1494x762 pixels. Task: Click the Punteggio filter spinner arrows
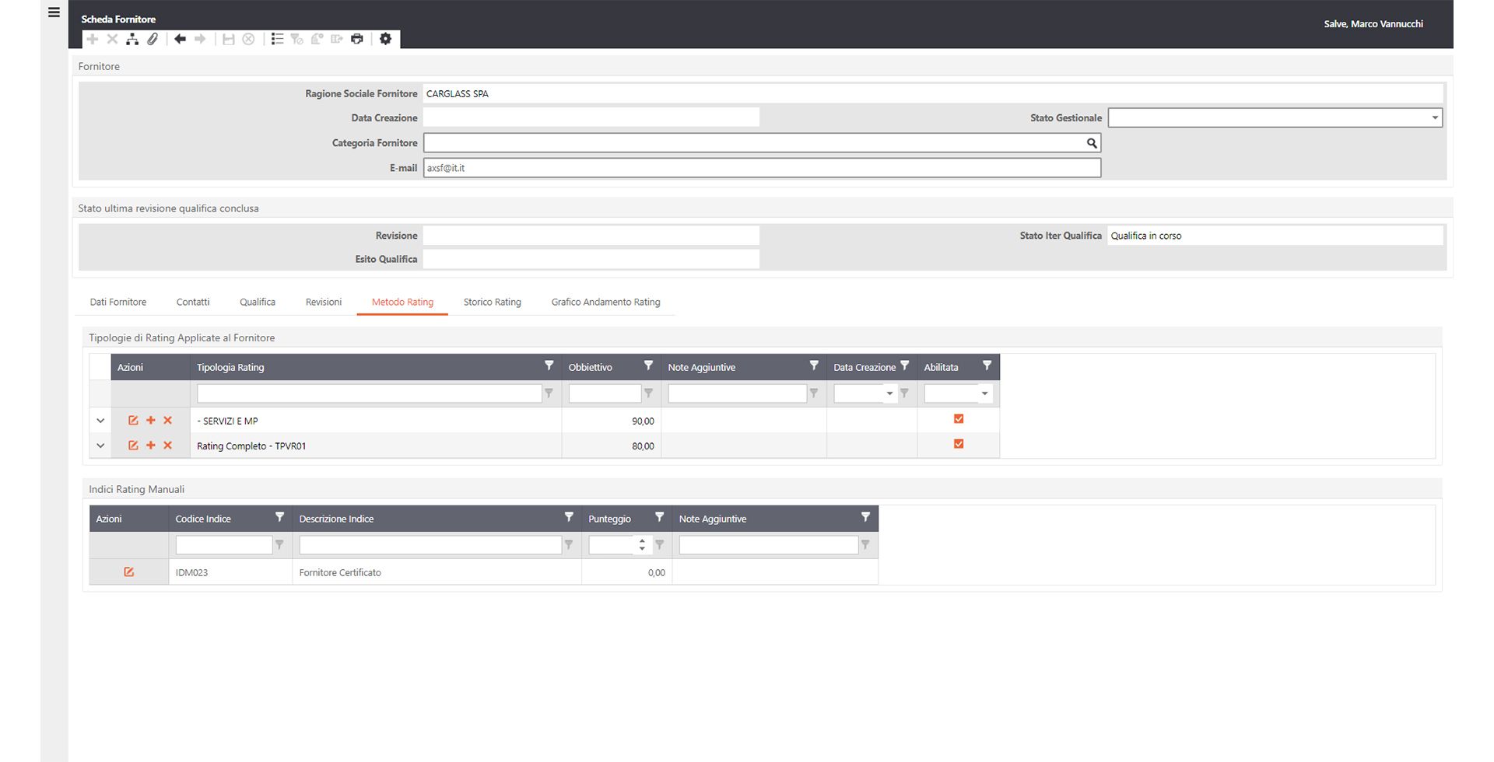coord(642,545)
